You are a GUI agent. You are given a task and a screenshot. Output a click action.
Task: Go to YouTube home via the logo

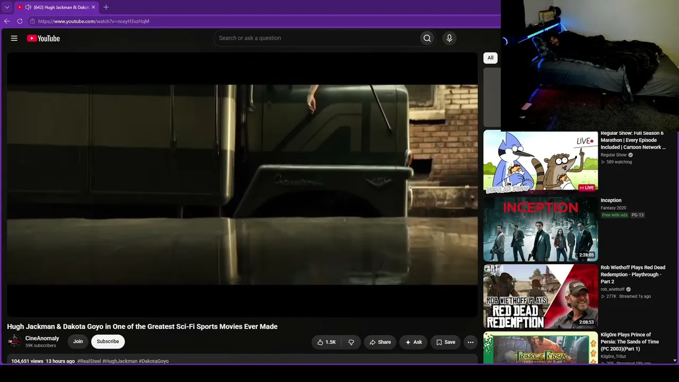tap(43, 38)
